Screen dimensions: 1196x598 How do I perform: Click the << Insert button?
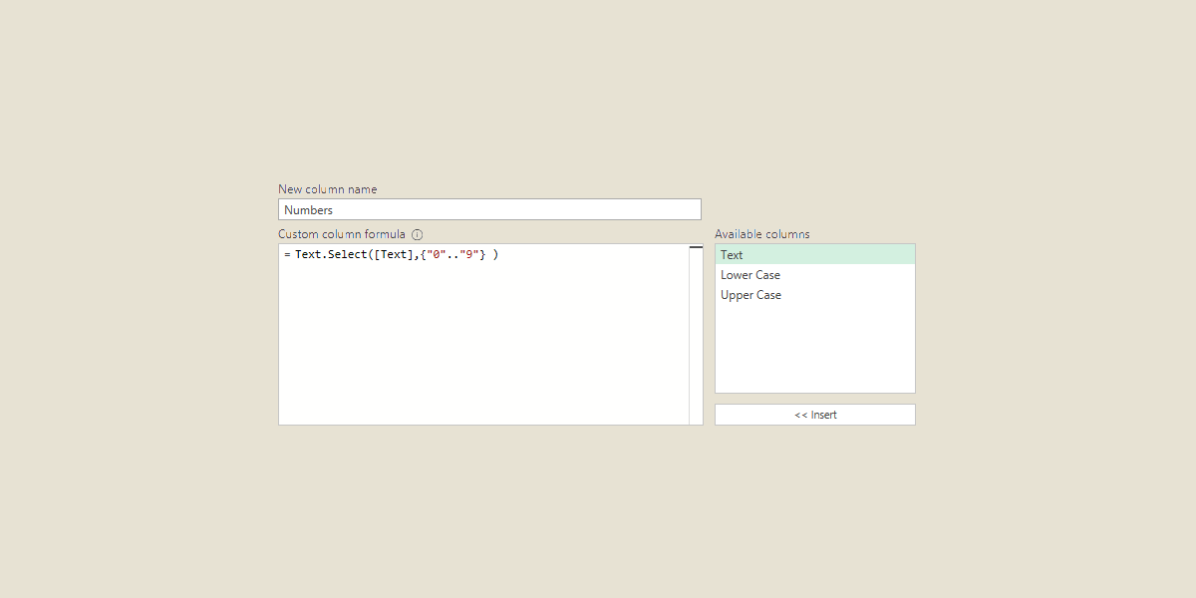point(814,414)
